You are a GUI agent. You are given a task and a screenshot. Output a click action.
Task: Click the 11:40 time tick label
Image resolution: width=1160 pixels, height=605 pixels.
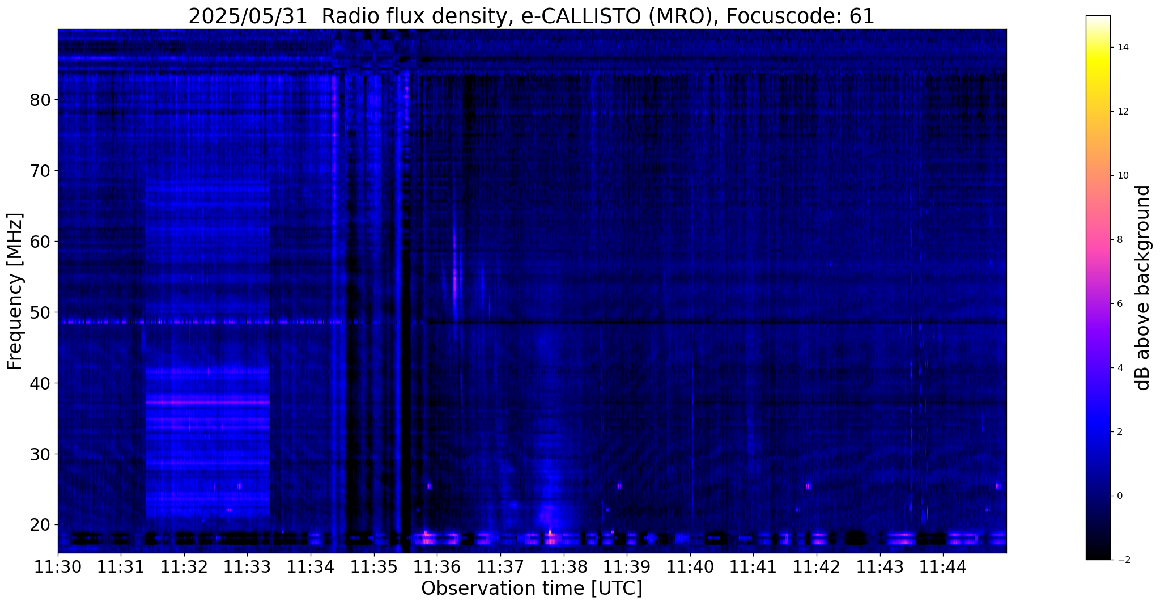pyautogui.click(x=690, y=566)
